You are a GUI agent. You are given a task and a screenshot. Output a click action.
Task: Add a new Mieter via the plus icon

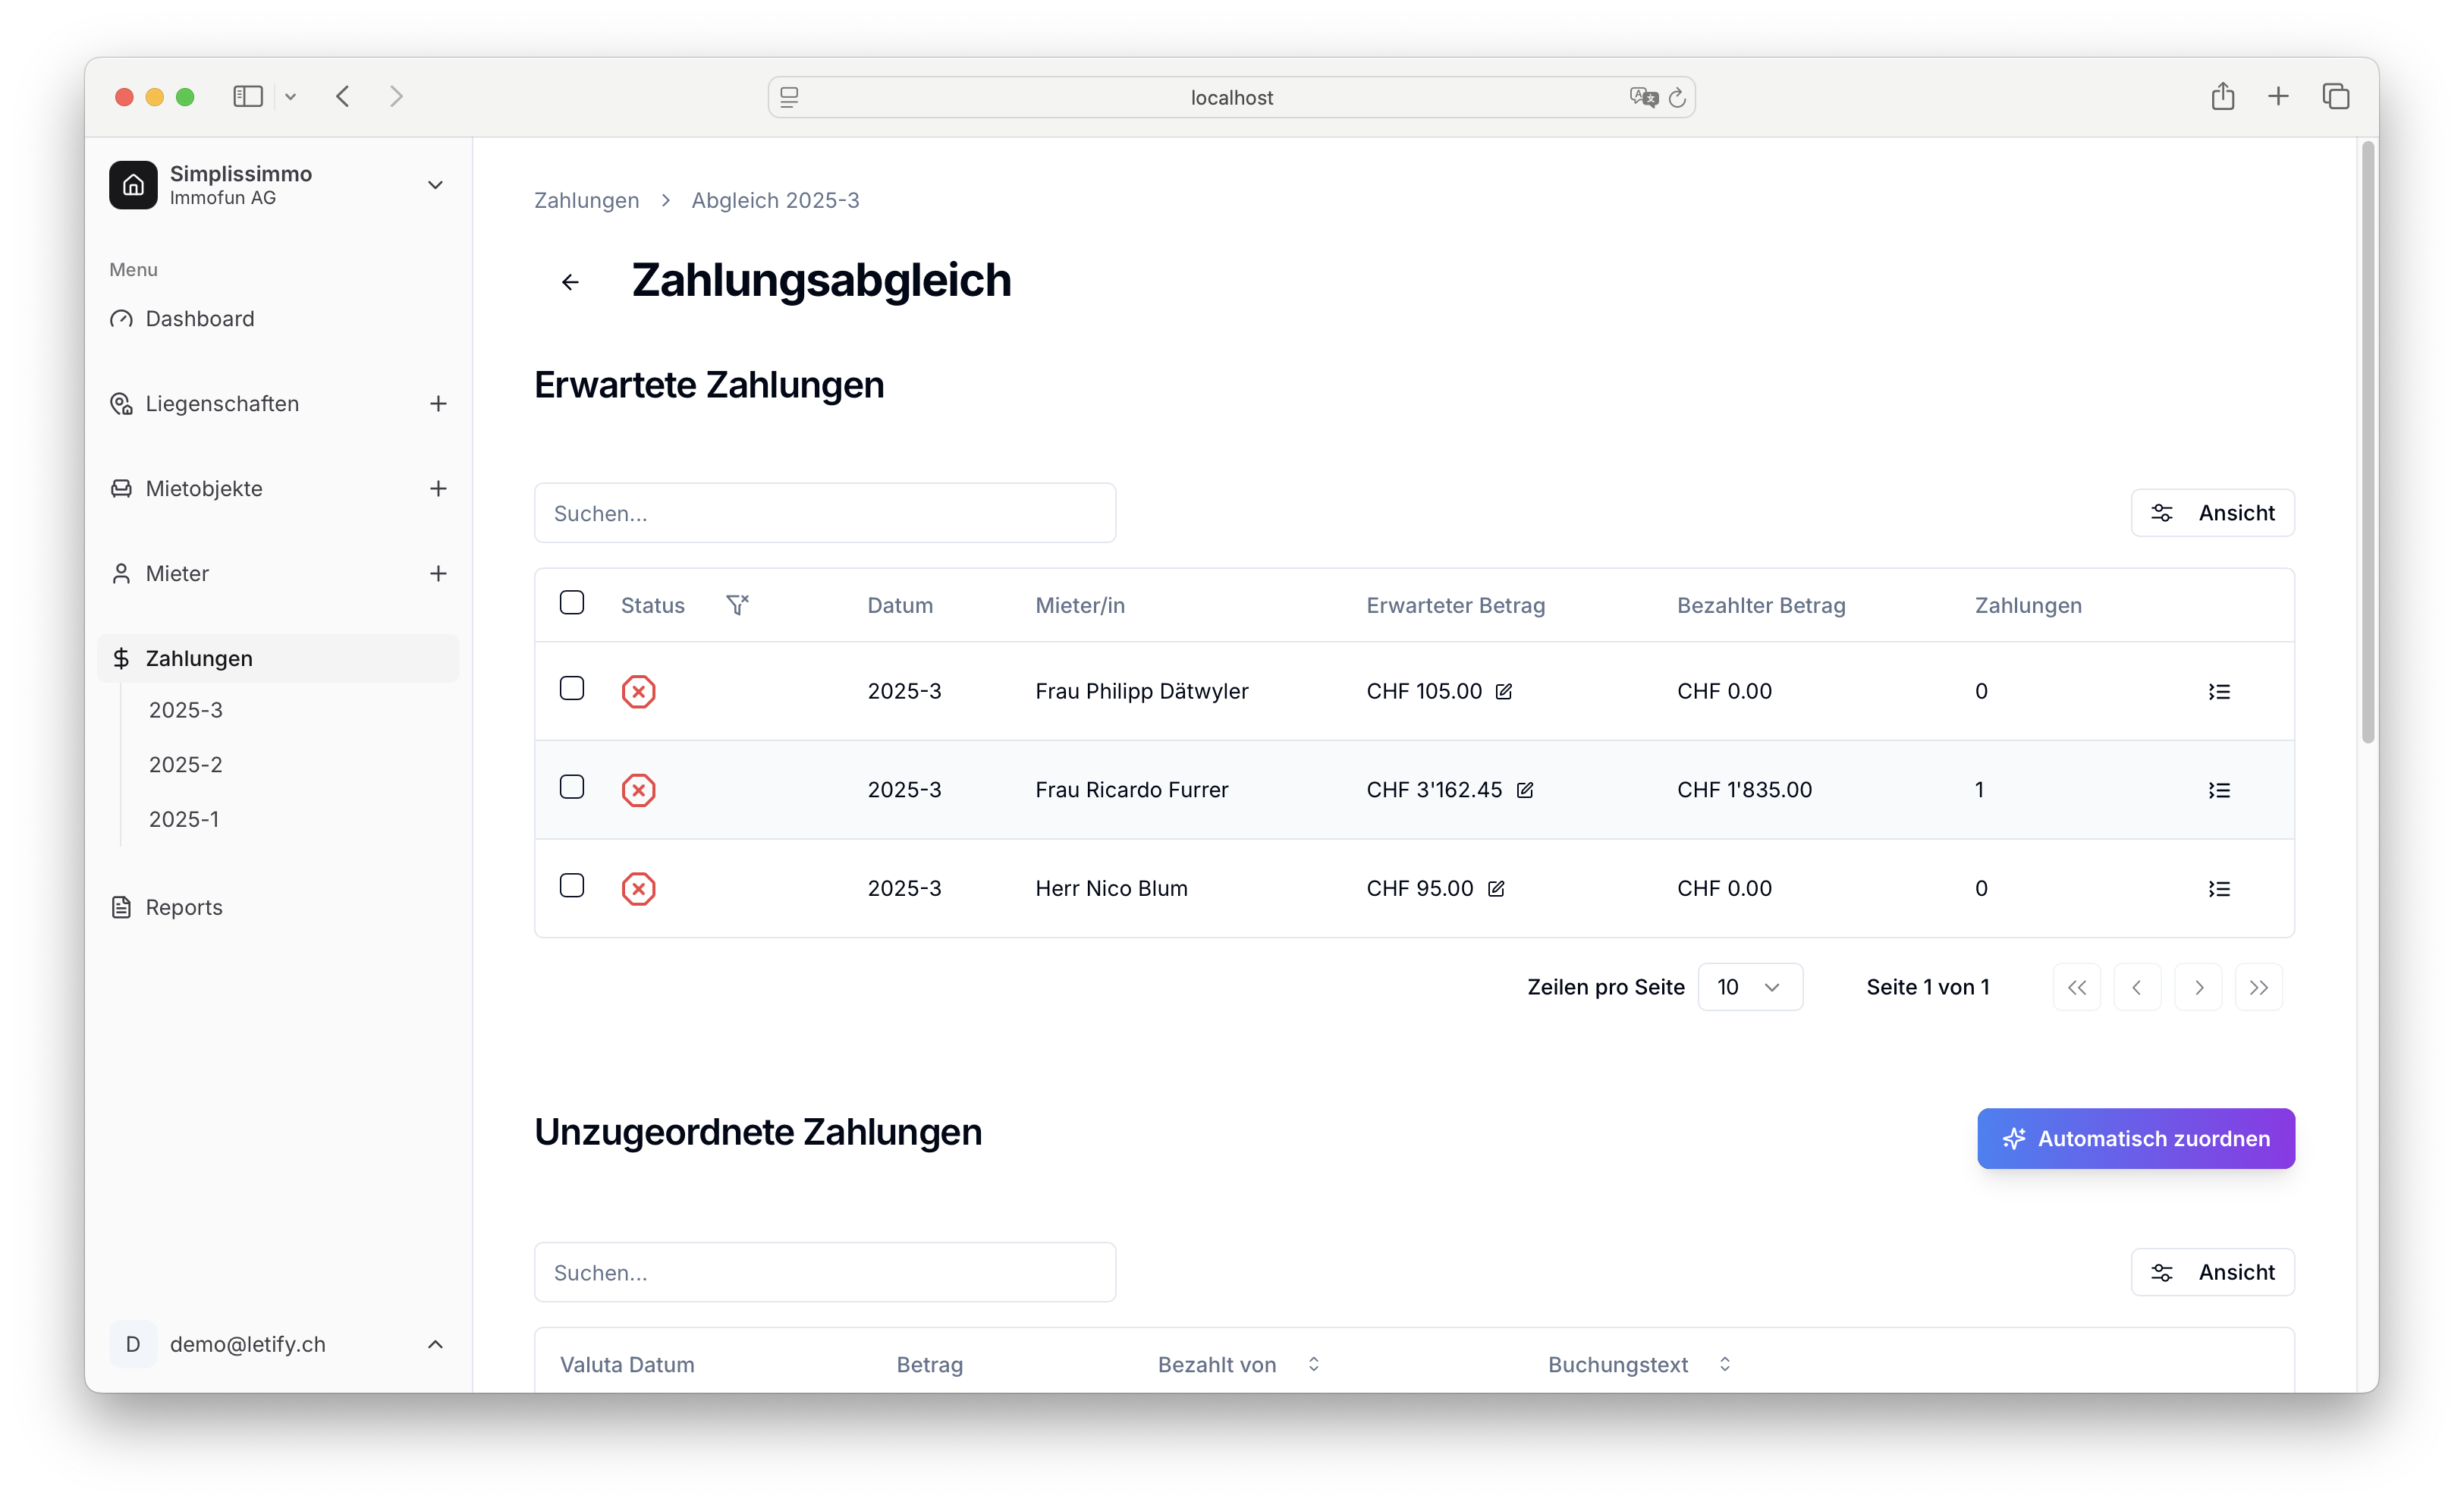438,573
